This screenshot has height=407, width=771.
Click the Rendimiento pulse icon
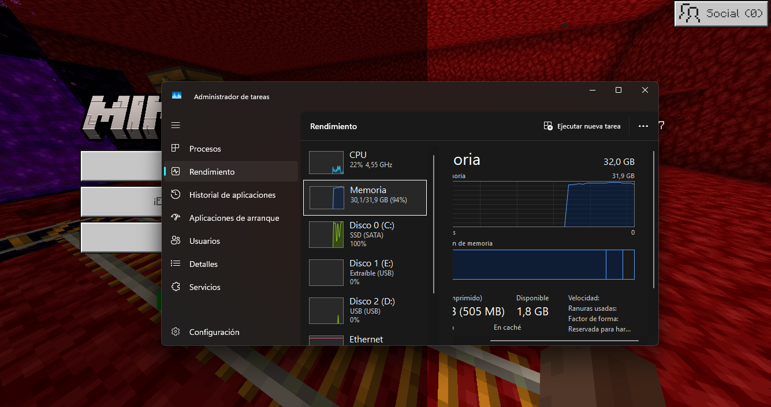(x=176, y=172)
